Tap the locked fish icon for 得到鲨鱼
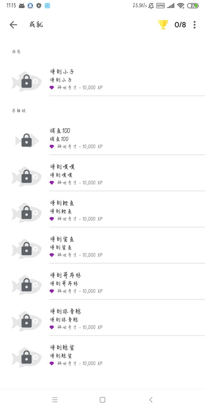The width and height of the screenshot is (205, 411). (x=26, y=249)
